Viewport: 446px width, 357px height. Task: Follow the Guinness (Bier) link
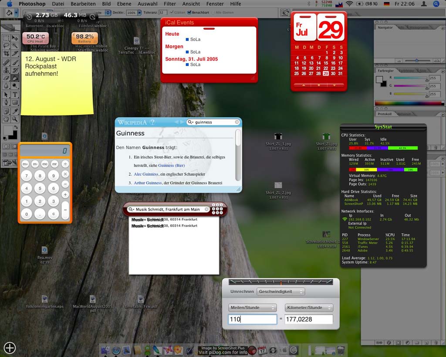(x=172, y=165)
